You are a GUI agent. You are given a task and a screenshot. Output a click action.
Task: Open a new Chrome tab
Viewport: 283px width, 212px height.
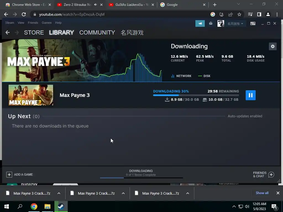click(x=214, y=5)
